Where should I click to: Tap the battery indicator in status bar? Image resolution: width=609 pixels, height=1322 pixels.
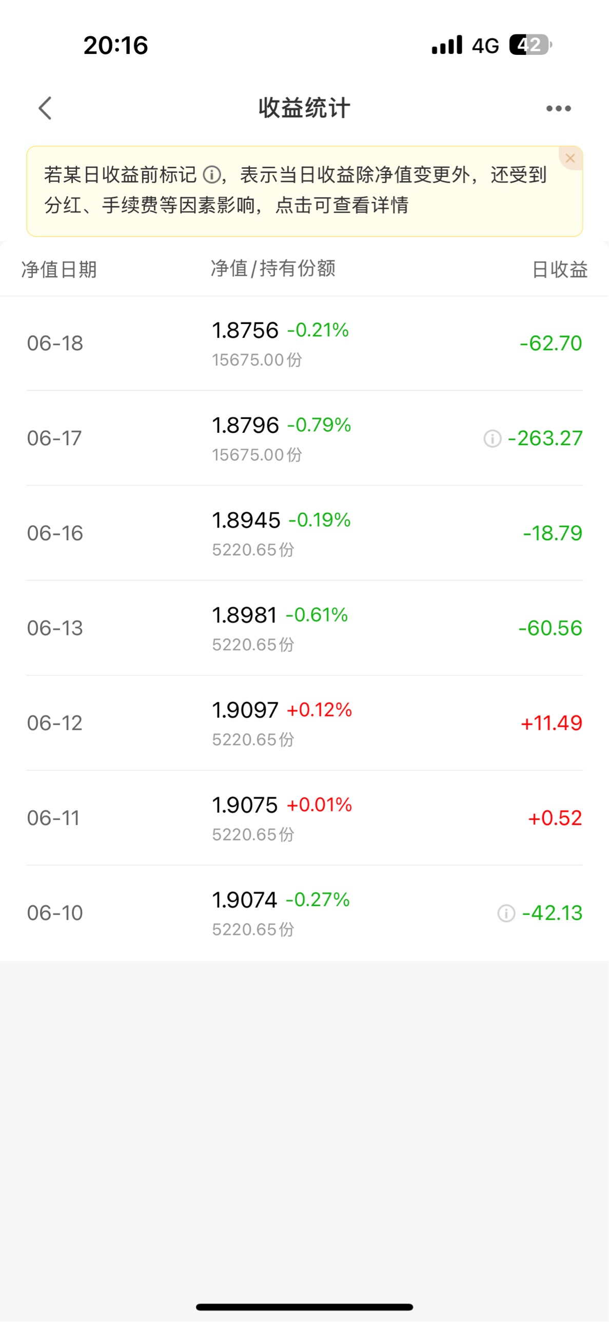click(531, 45)
